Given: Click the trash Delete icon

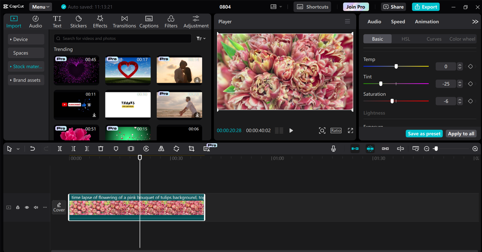Looking at the screenshot, I should point(101,149).
